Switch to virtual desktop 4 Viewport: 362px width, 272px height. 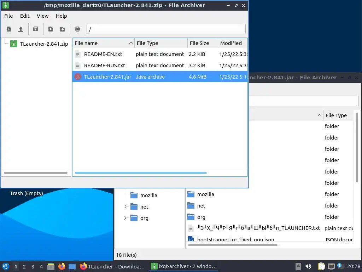tap(41, 267)
